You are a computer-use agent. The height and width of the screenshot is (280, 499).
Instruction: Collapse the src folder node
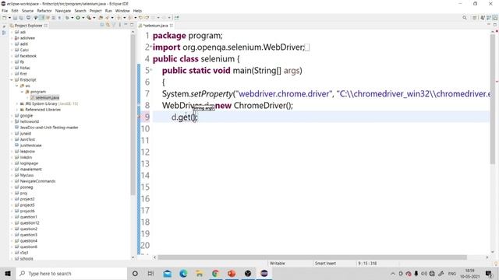[x=17, y=86]
